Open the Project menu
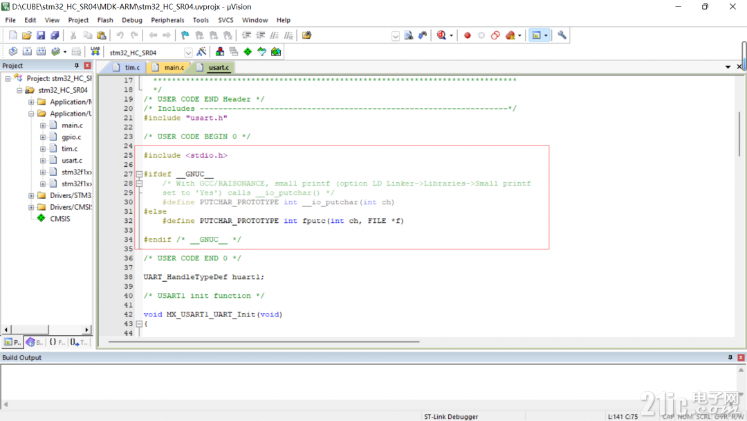This screenshot has width=747, height=421. (78, 20)
